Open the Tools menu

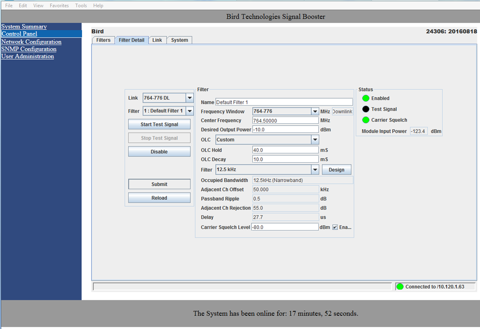pyautogui.click(x=81, y=5)
